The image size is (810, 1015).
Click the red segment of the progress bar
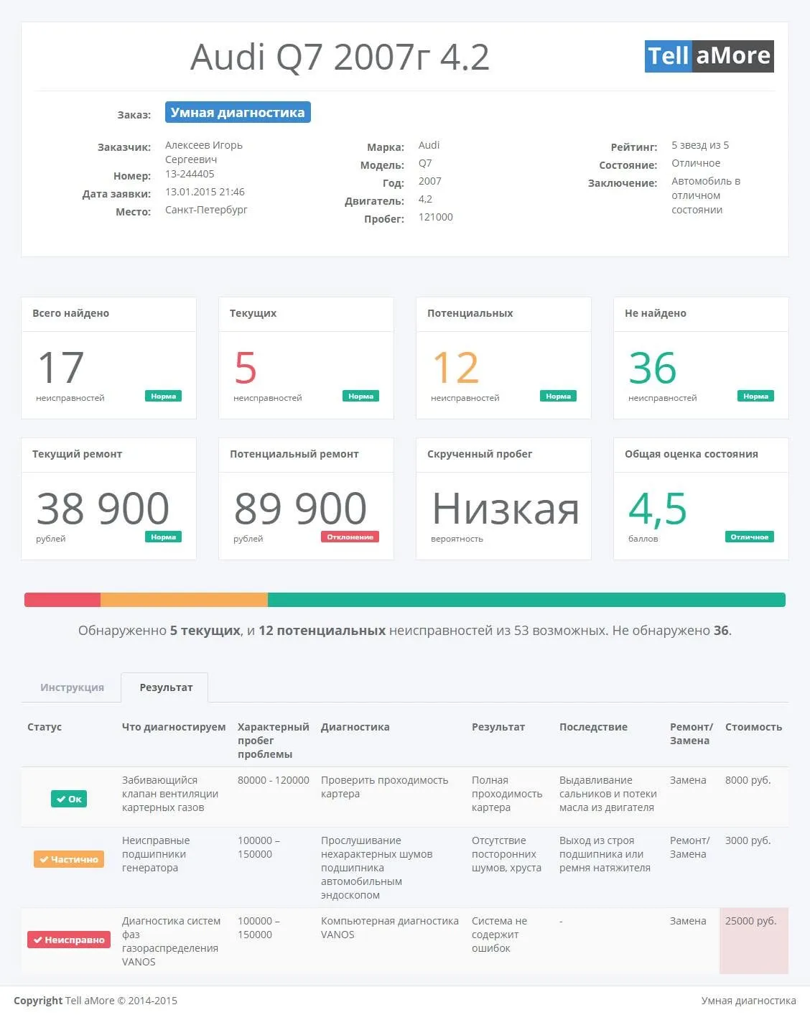62,600
